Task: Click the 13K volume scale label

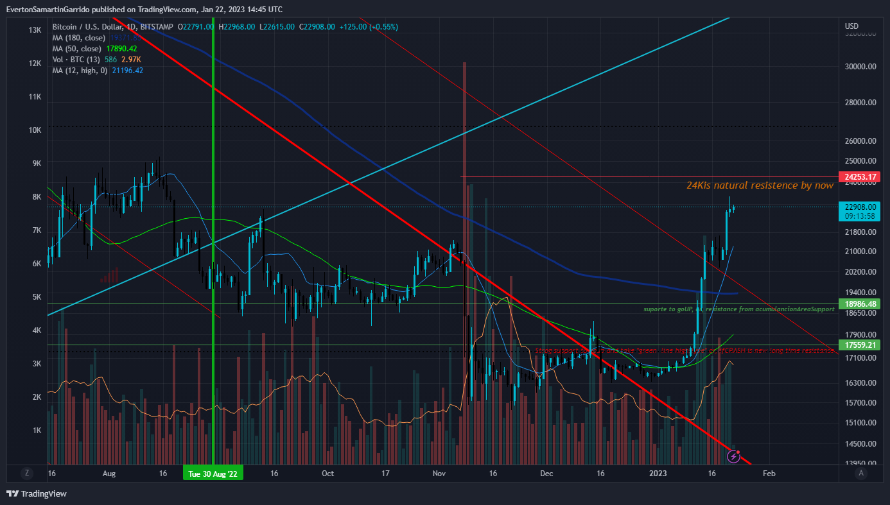Action: pyautogui.click(x=35, y=30)
